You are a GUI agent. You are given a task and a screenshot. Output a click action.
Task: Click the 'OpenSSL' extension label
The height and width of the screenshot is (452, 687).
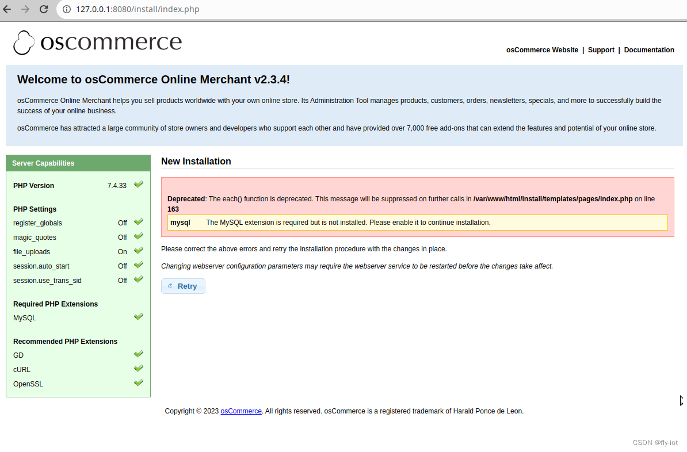28,384
